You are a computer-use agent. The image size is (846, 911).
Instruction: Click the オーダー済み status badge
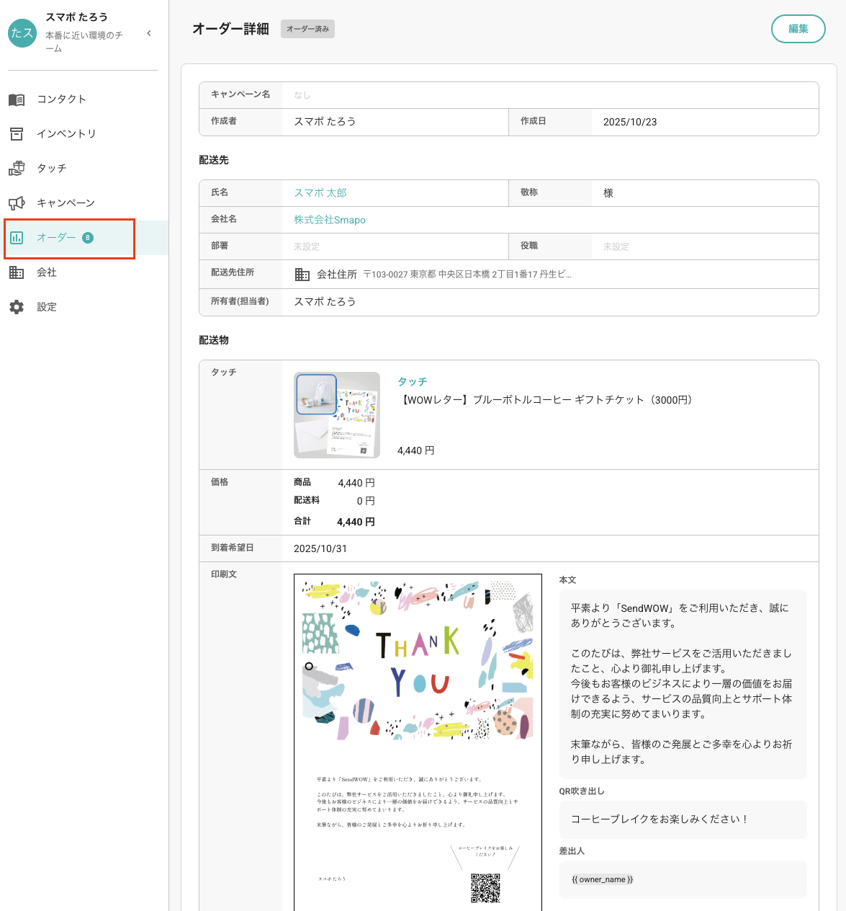(307, 29)
